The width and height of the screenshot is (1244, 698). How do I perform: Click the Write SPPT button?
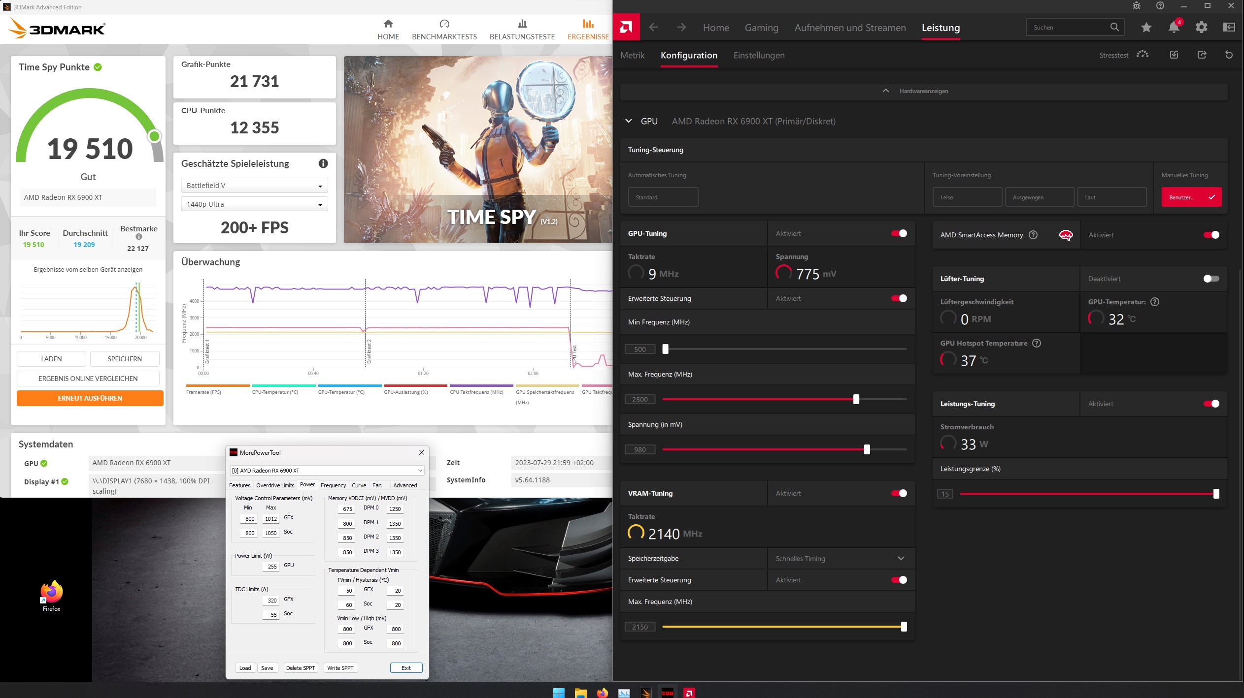pos(340,668)
